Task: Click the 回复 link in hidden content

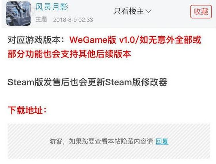Action: click(x=162, y=141)
